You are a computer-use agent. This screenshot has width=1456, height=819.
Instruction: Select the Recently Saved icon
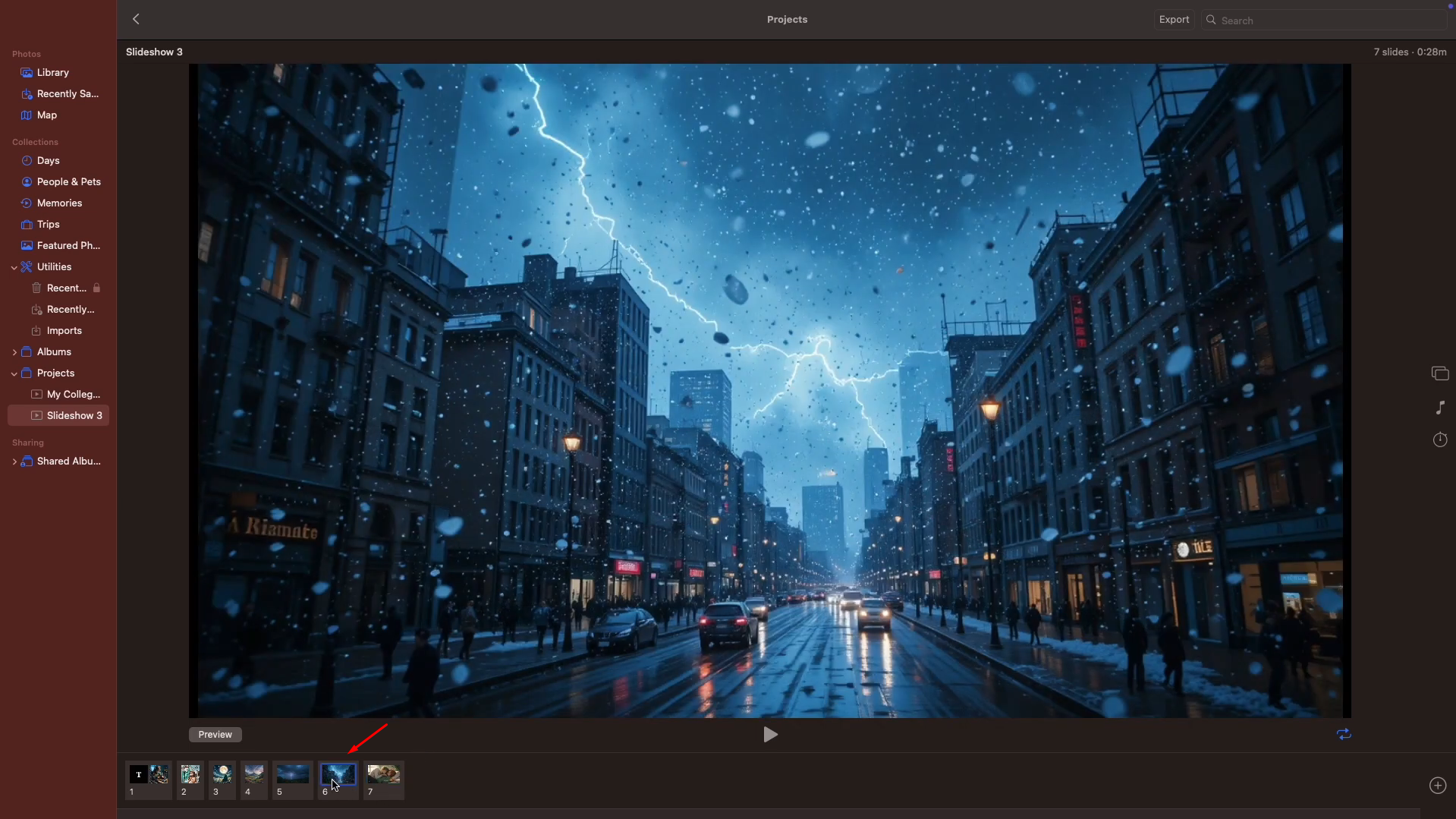(x=27, y=94)
